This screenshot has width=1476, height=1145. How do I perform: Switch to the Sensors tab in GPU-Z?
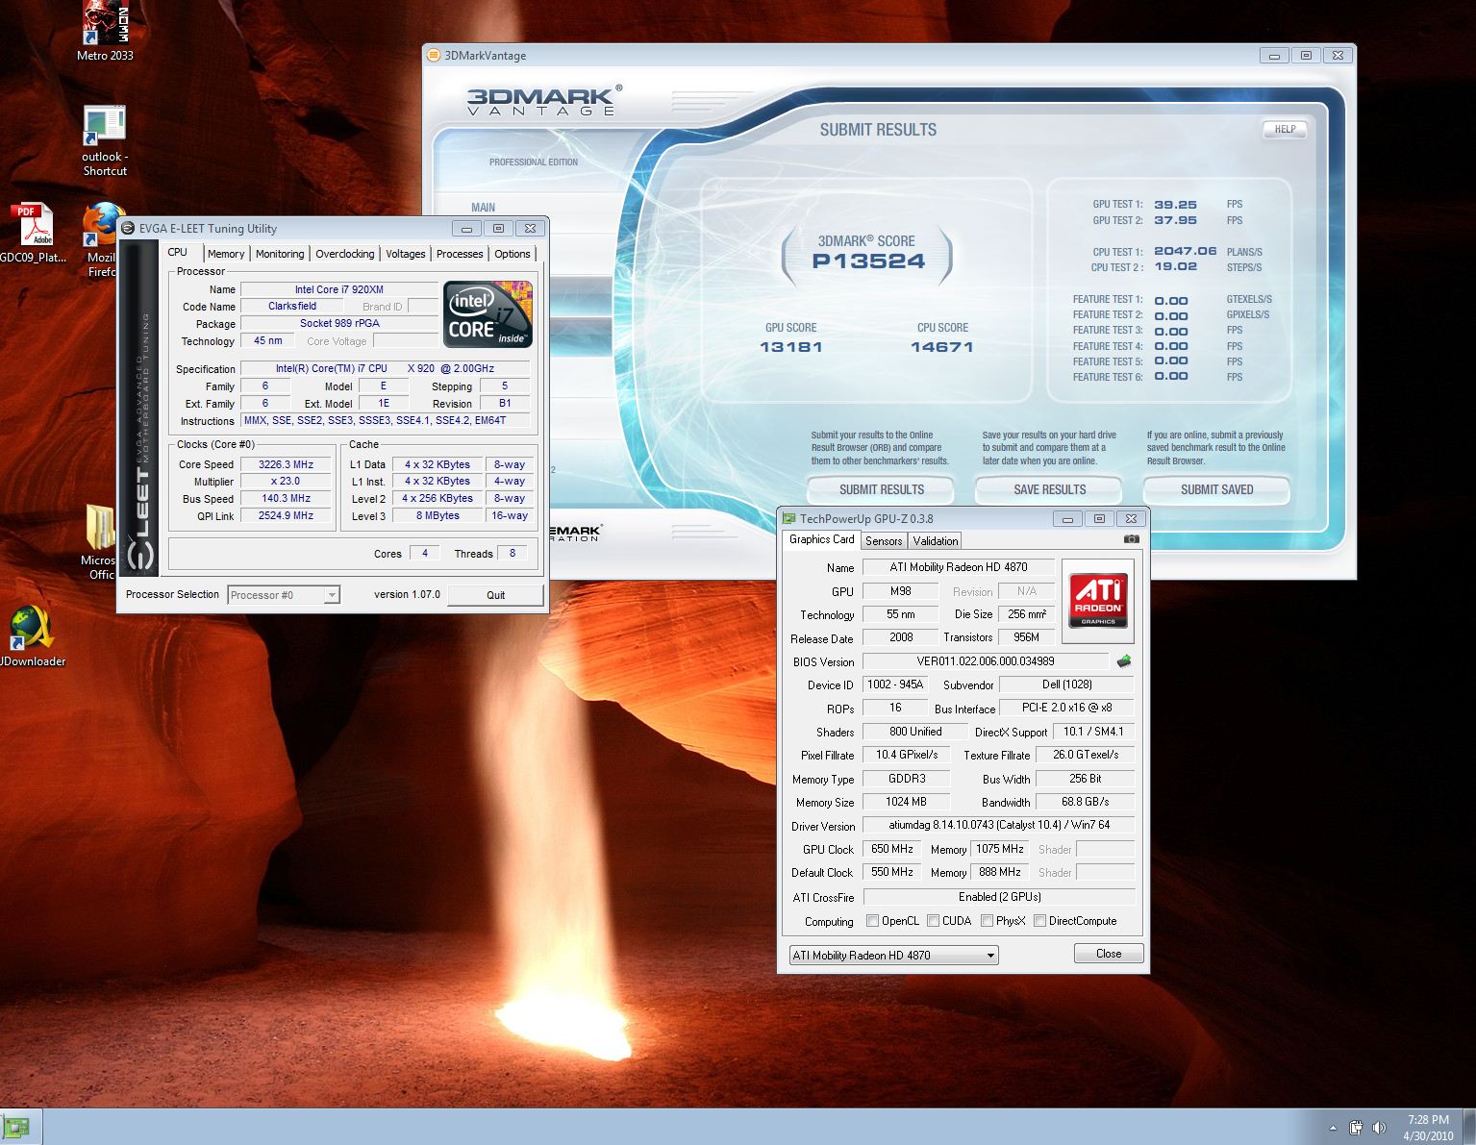884,541
